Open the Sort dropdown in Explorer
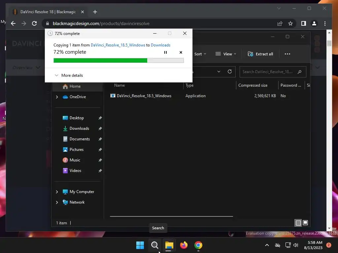The width and height of the screenshot is (338, 253). tap(200, 54)
